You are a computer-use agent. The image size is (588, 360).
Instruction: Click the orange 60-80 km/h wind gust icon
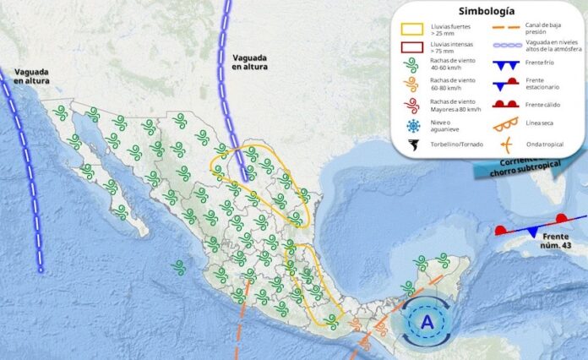(413, 85)
